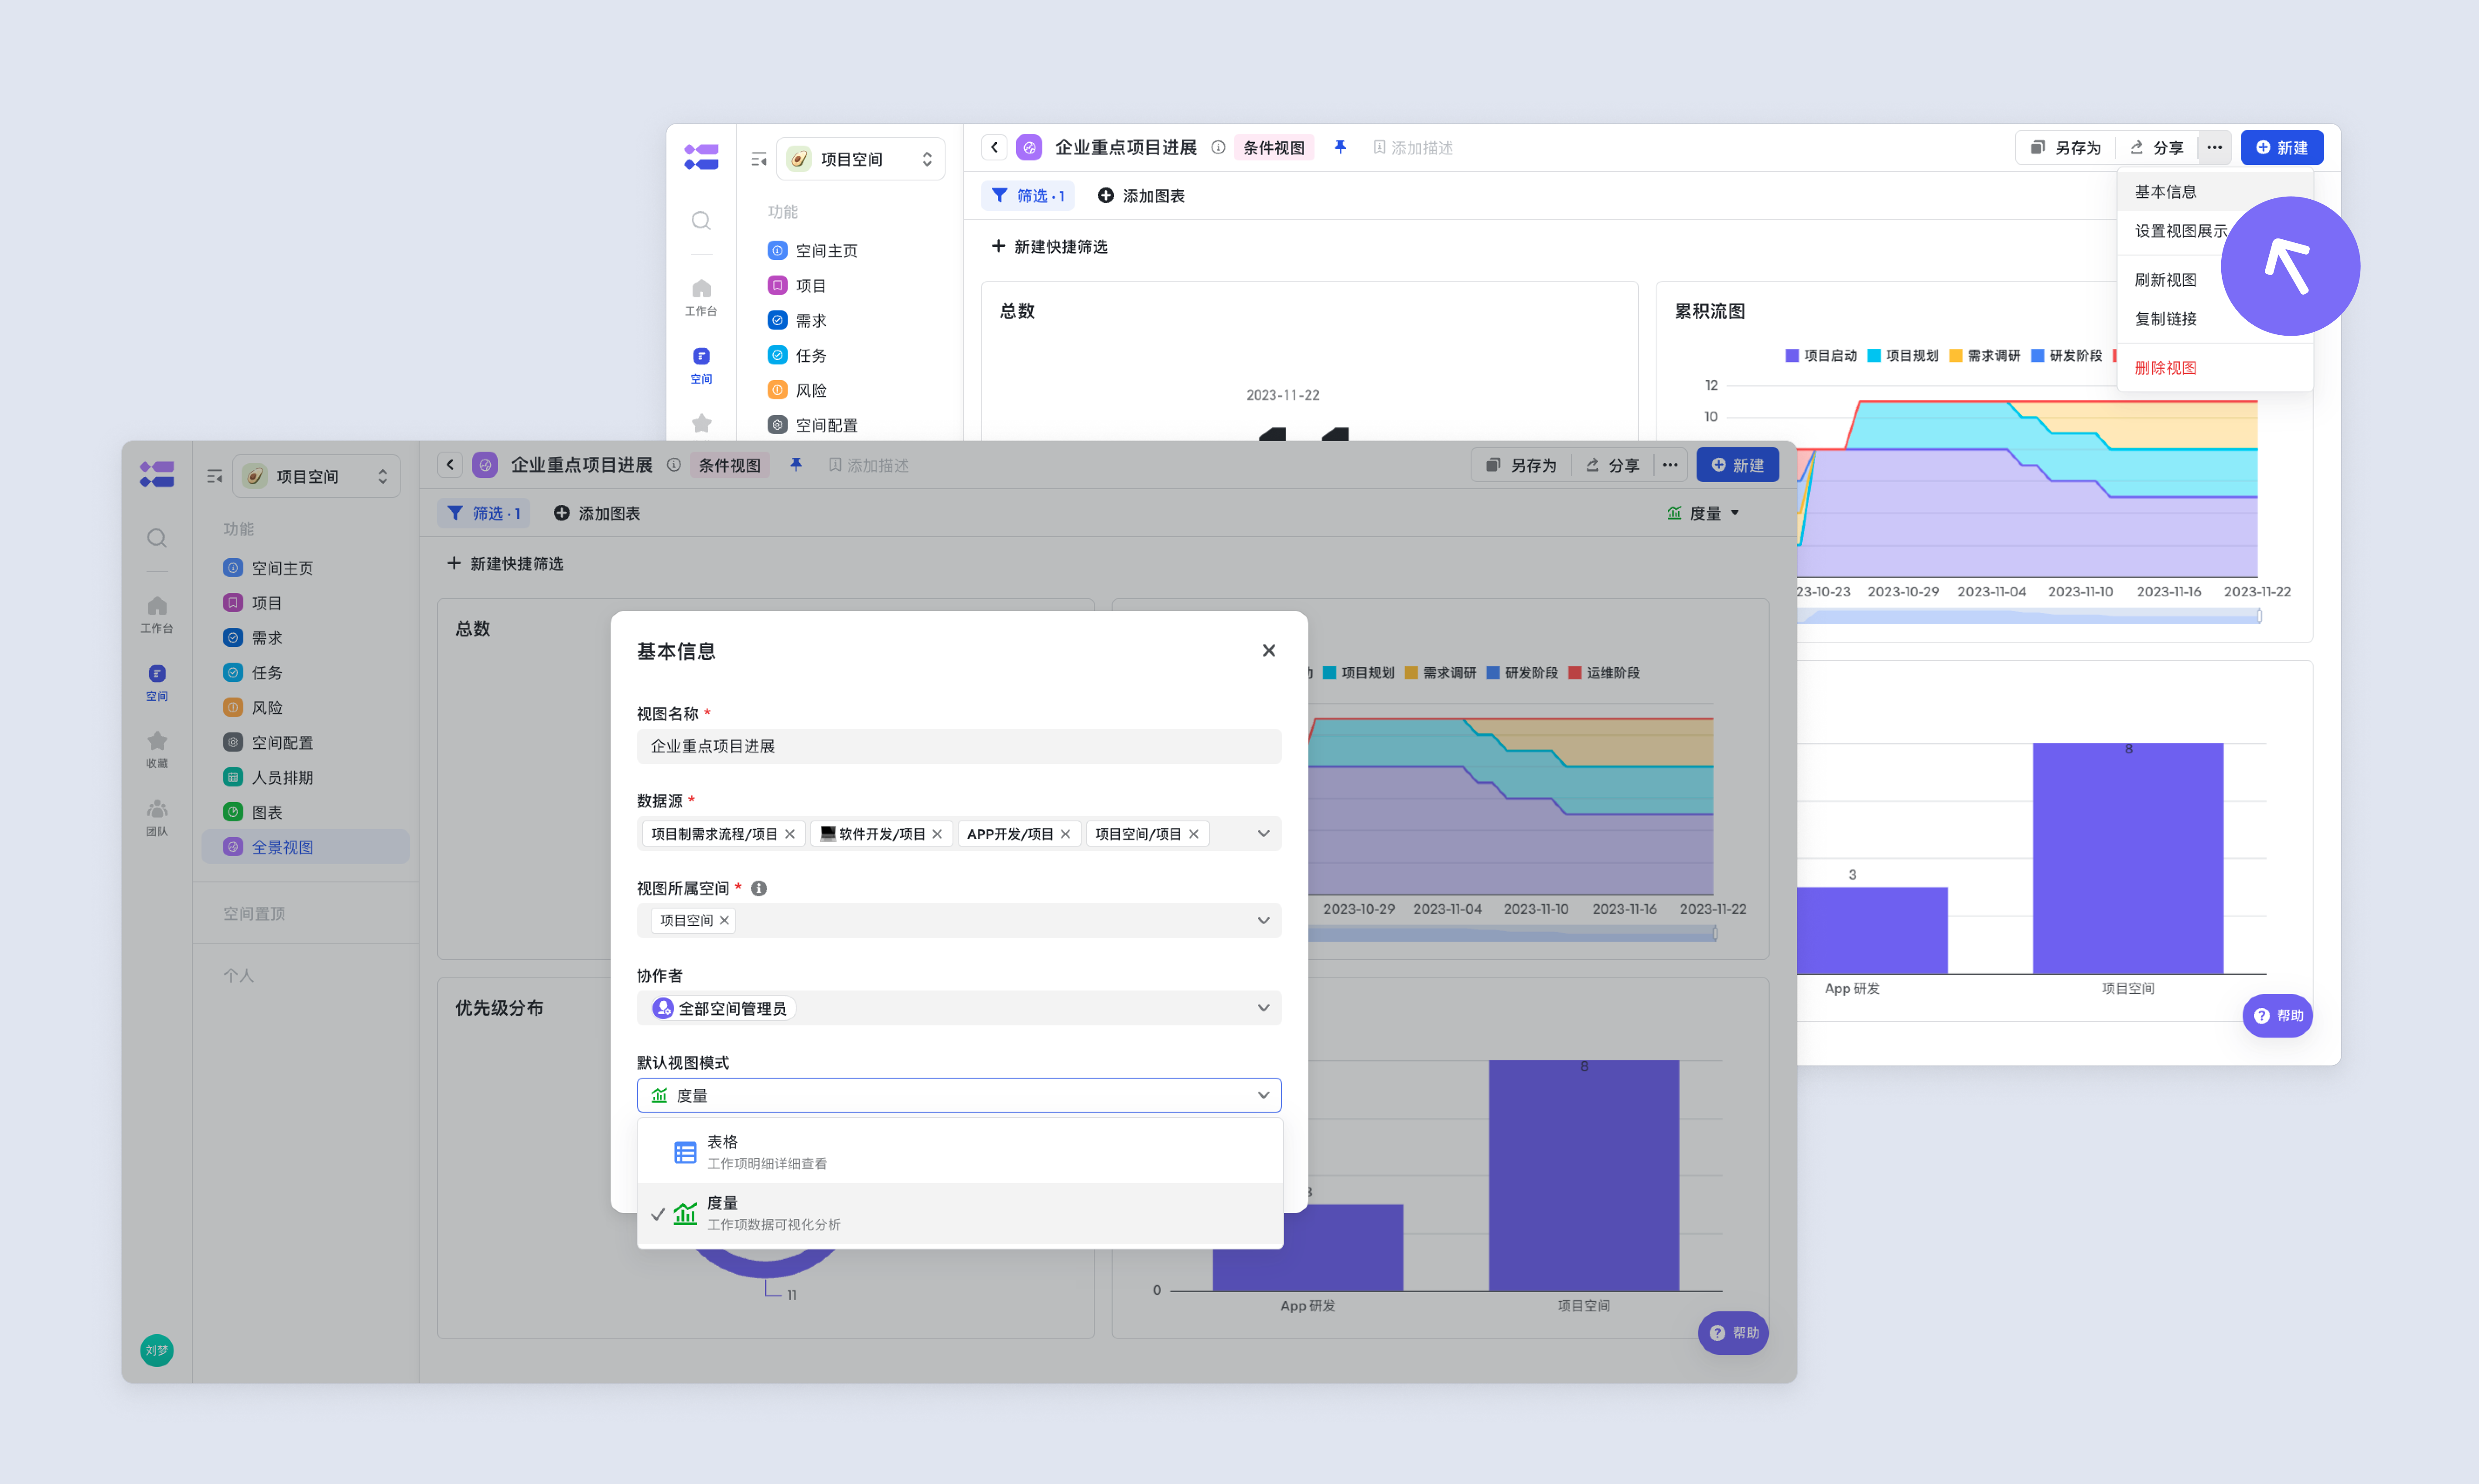
Task: Click the 刘梦 user avatar
Action: 157,1350
